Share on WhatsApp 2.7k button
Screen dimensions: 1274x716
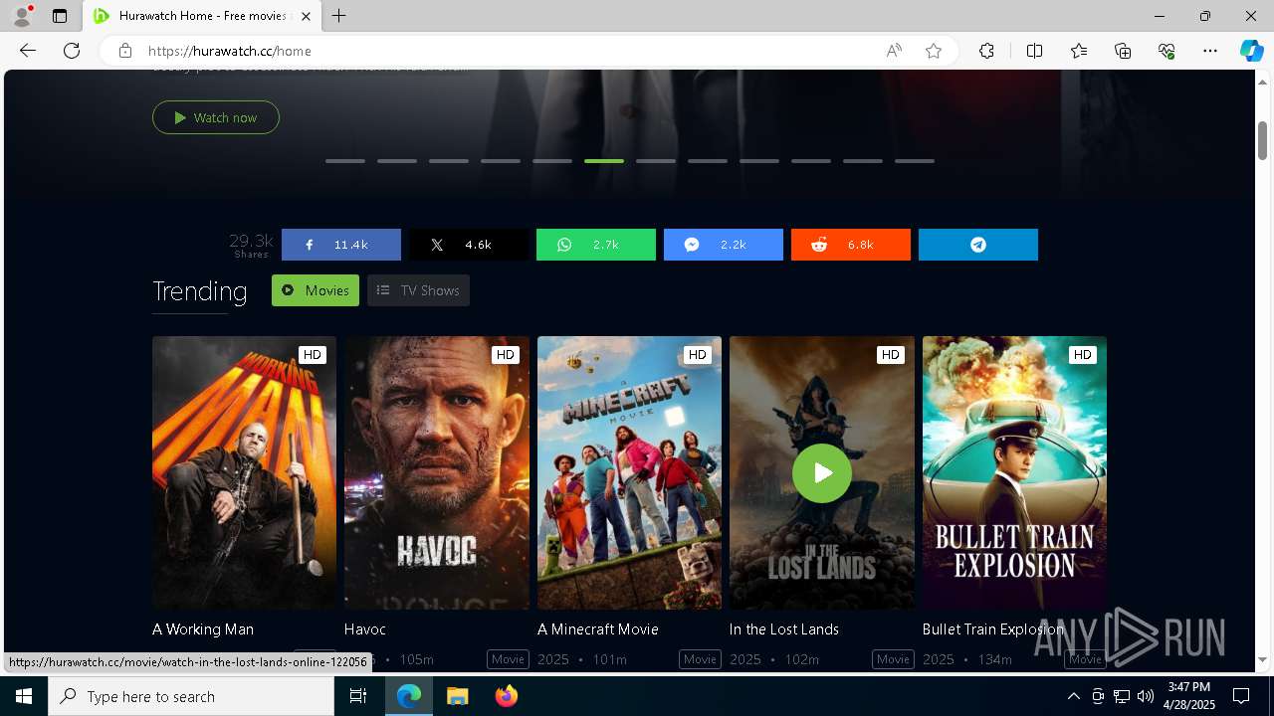point(596,245)
